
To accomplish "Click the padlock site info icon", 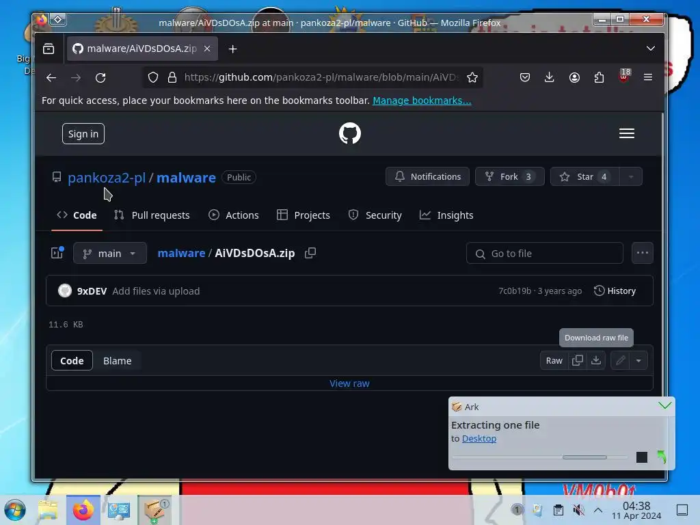I will point(172,77).
